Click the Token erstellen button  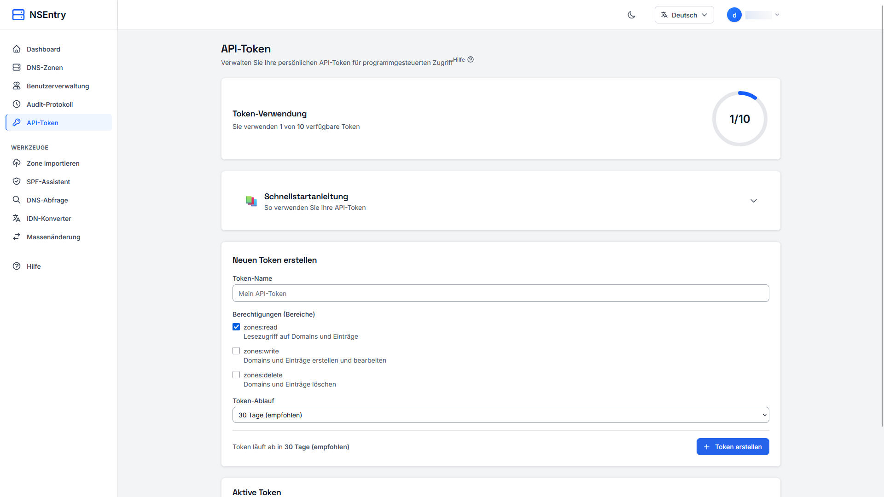click(x=733, y=446)
